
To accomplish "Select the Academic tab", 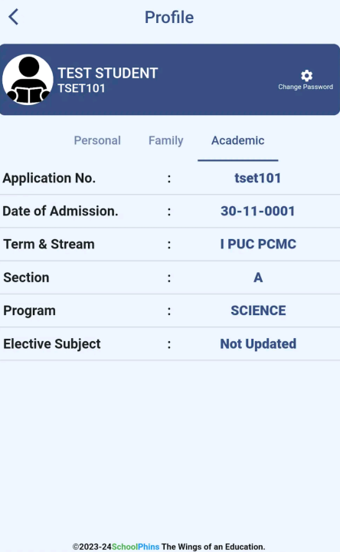I will (237, 140).
